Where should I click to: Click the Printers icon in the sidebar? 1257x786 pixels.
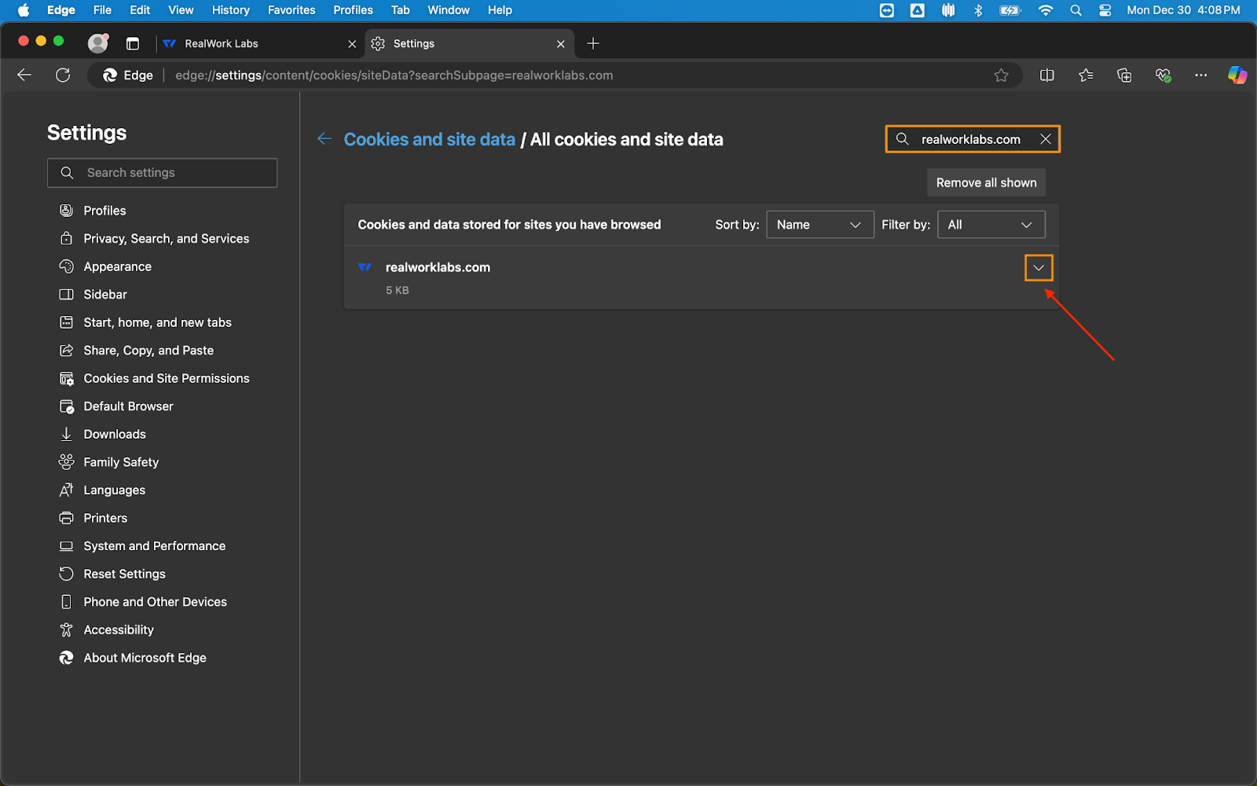(x=67, y=518)
